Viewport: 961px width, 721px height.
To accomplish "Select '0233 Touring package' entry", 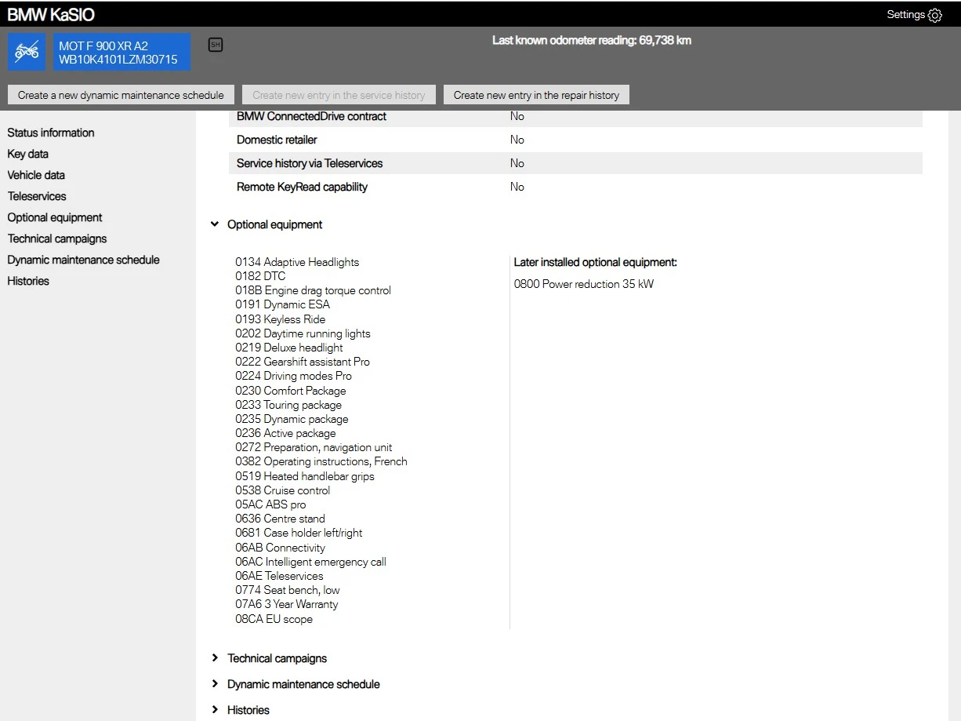I will pyautogui.click(x=288, y=405).
